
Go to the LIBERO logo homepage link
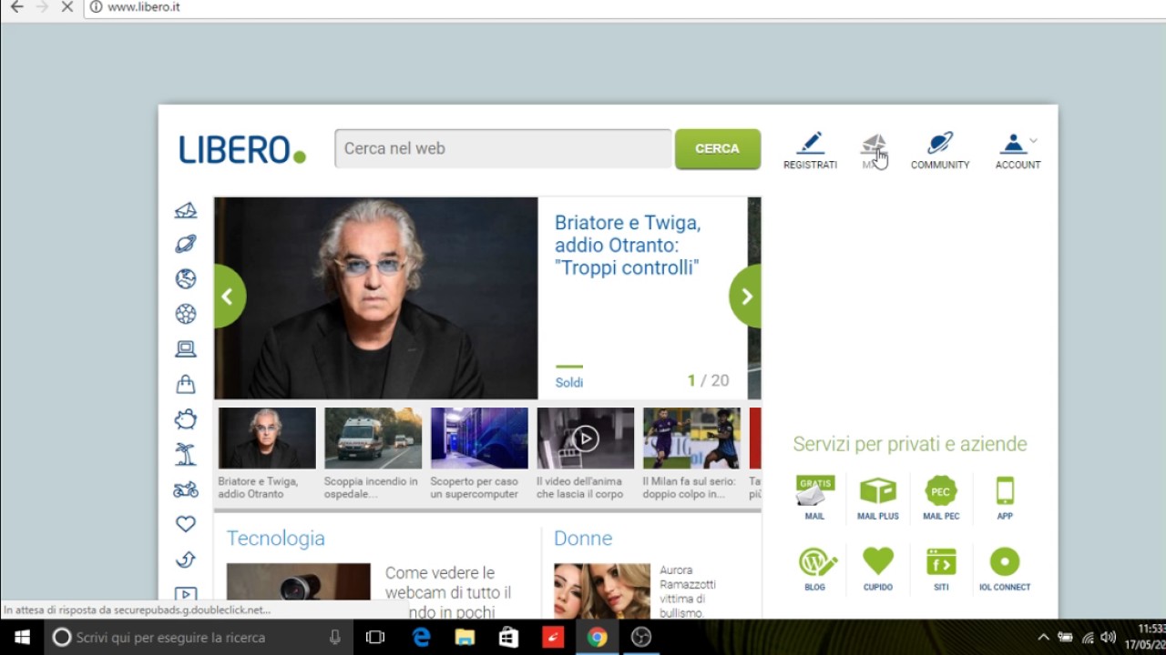(x=242, y=149)
